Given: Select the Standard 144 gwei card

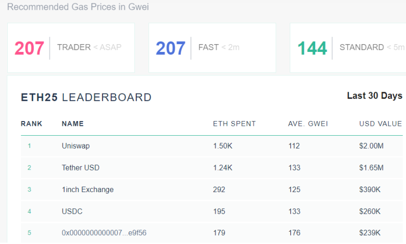Looking at the screenshot, I should (348, 48).
